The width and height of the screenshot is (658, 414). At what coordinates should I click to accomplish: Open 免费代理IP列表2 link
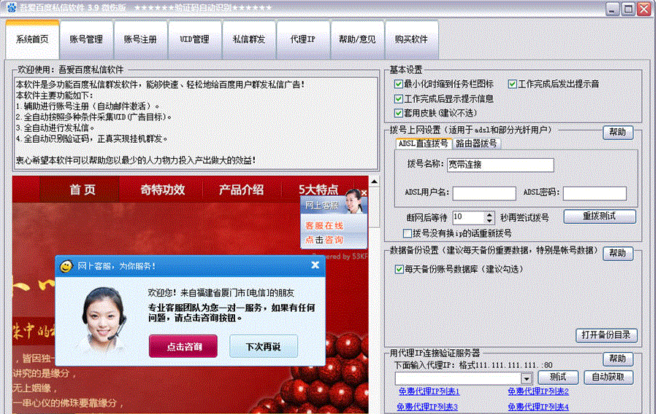pyautogui.click(x=538, y=391)
